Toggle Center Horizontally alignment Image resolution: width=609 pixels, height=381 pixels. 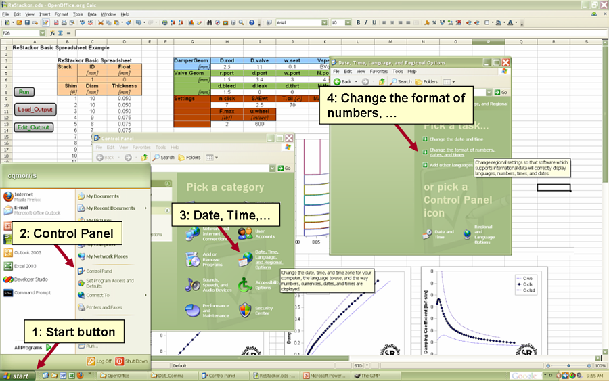point(392,22)
